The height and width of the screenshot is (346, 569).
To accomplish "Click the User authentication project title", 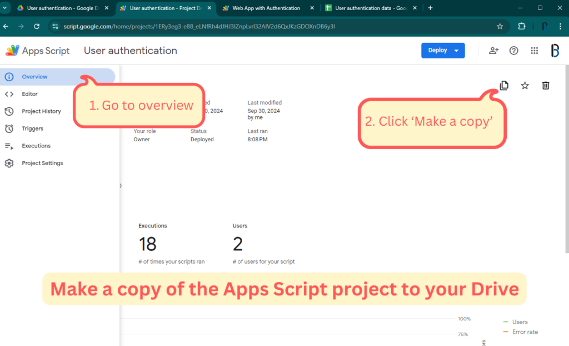I will [x=130, y=51].
